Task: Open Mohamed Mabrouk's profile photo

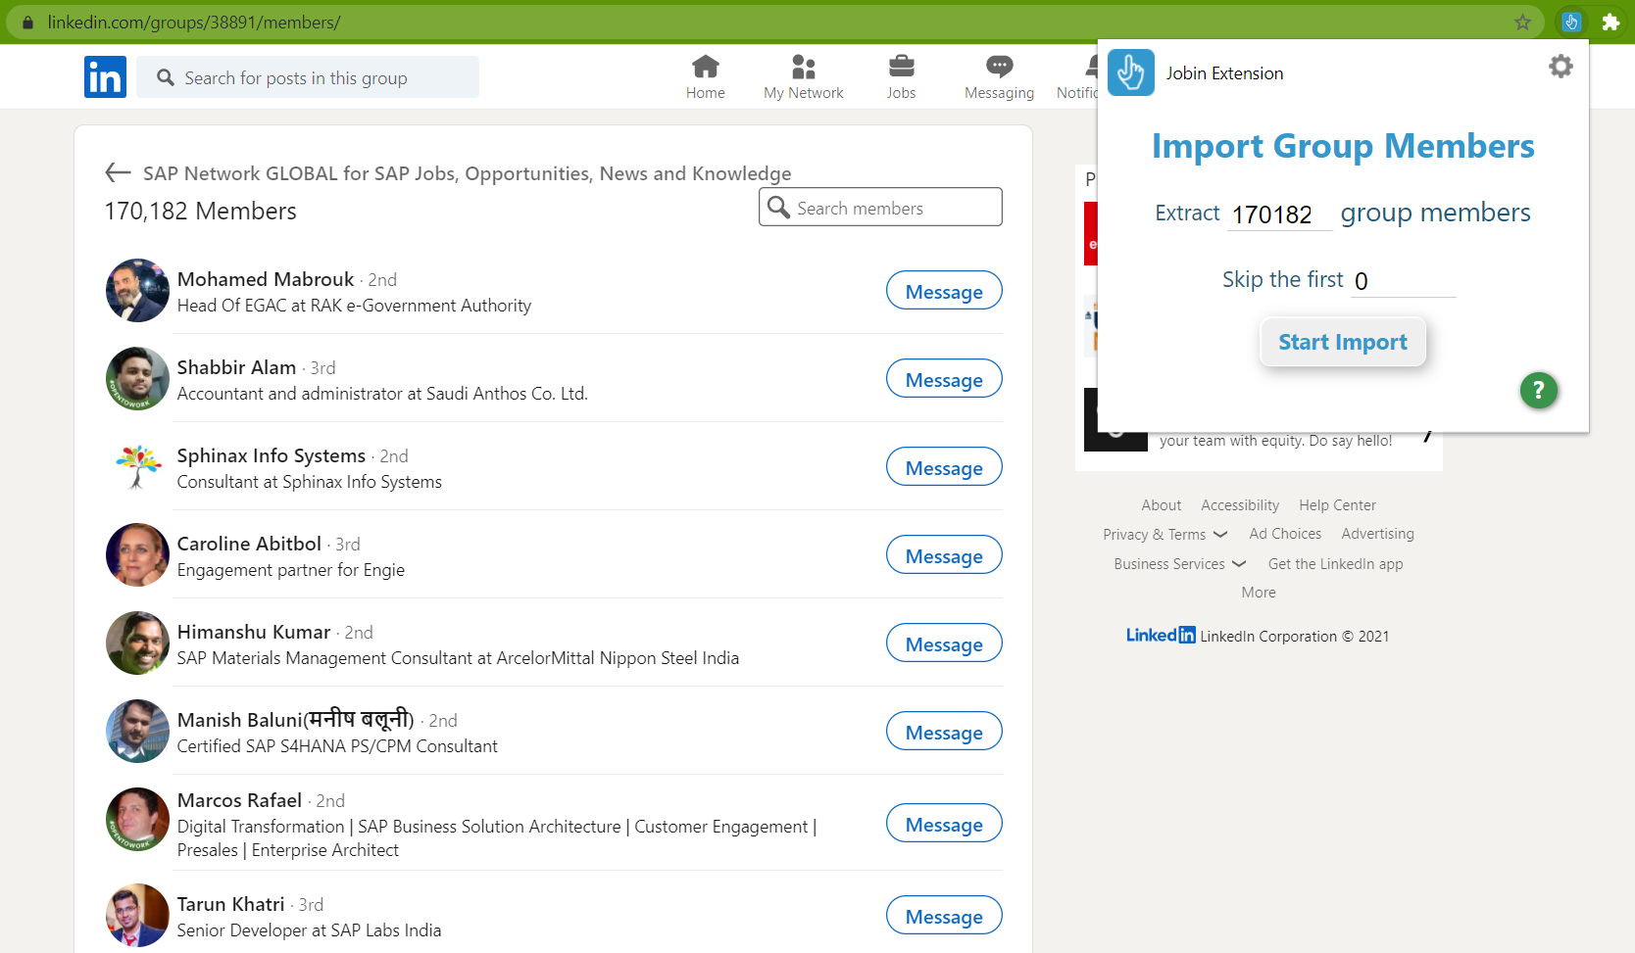Action: click(x=137, y=290)
